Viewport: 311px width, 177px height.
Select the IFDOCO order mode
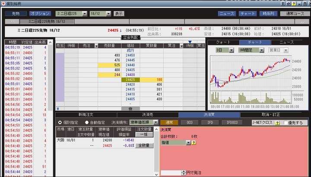(232, 123)
